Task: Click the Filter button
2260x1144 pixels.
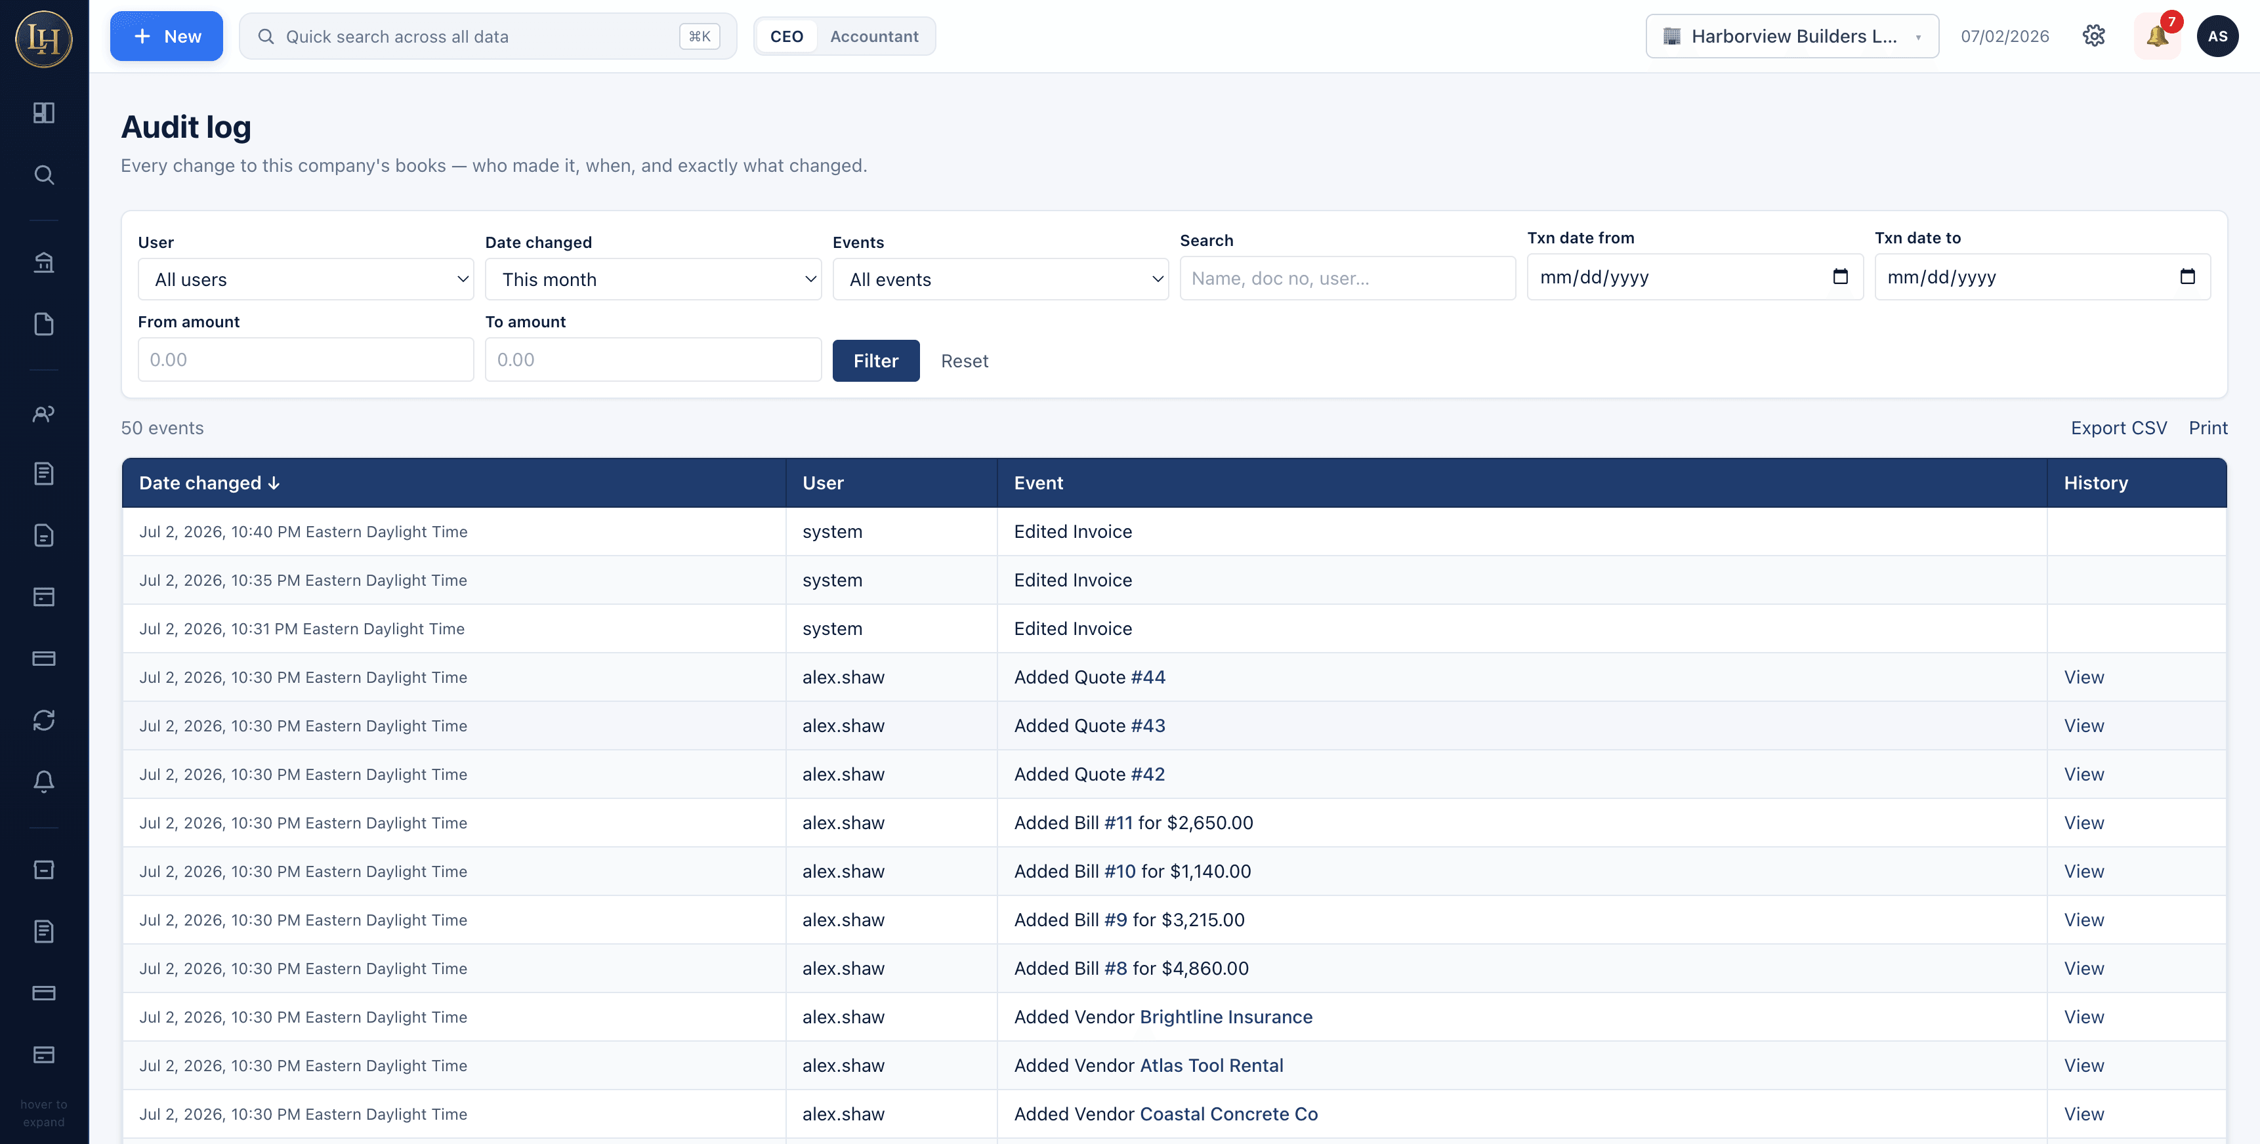Action: pos(875,361)
